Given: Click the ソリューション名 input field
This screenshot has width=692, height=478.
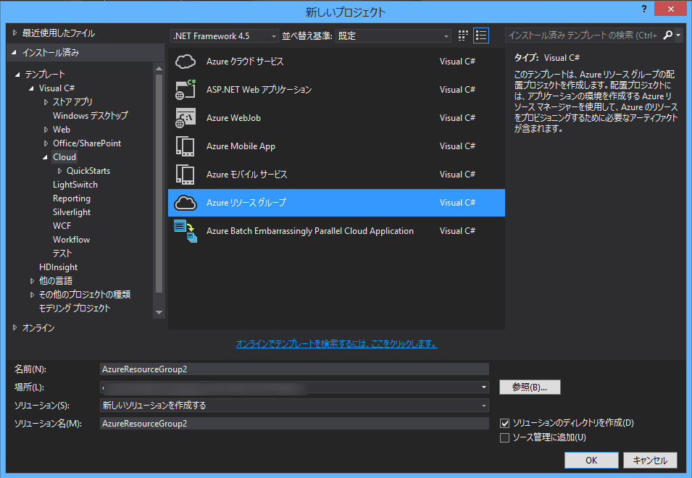Looking at the screenshot, I should (294, 424).
